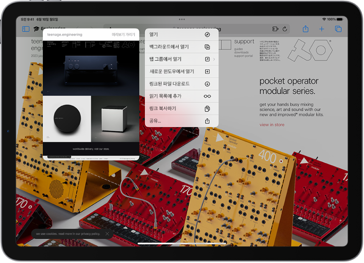Tap the three-dot multitasking control at top
This screenshot has height=263, width=364.
[182, 19]
